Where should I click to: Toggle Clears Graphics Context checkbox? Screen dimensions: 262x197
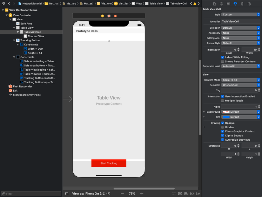[222, 131]
